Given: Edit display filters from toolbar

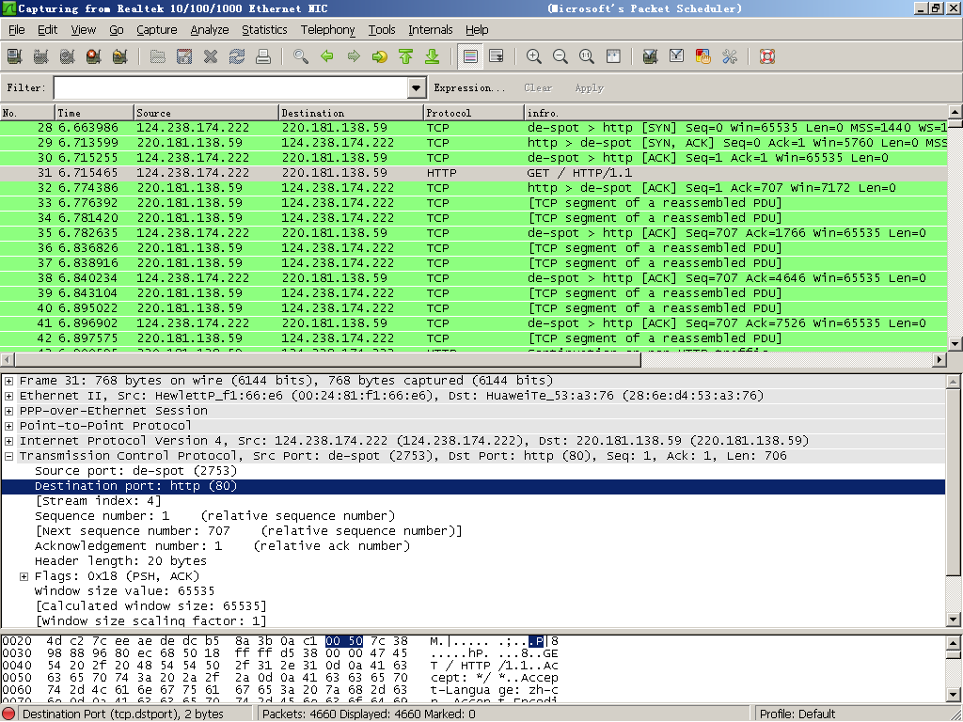Looking at the screenshot, I should click(676, 57).
